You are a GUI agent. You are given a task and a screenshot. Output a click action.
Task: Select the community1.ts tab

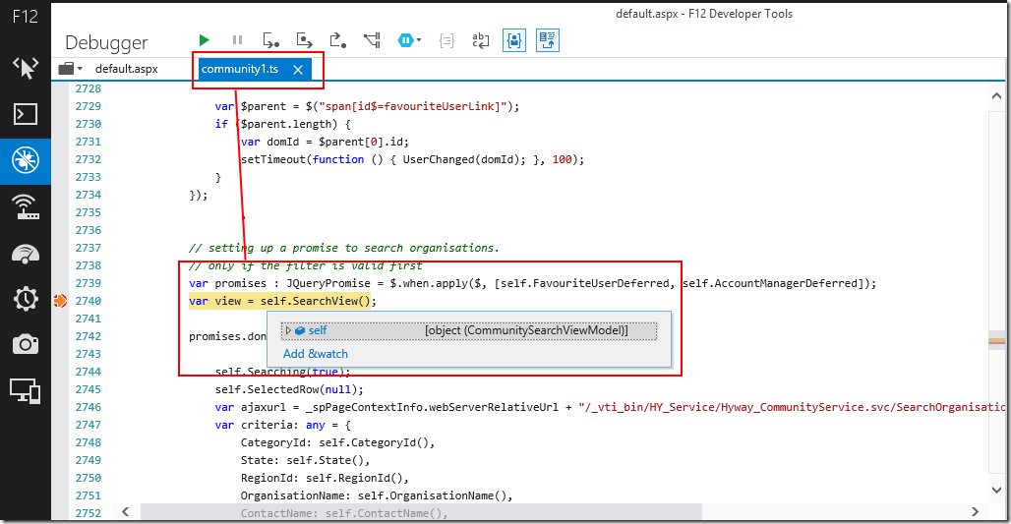(239, 69)
